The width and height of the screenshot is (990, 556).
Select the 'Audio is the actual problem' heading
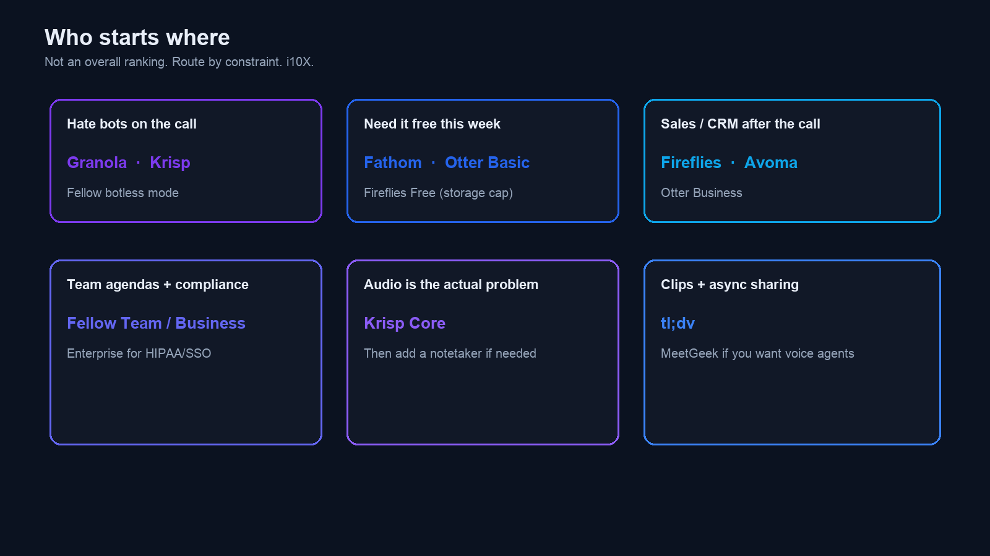tap(450, 284)
